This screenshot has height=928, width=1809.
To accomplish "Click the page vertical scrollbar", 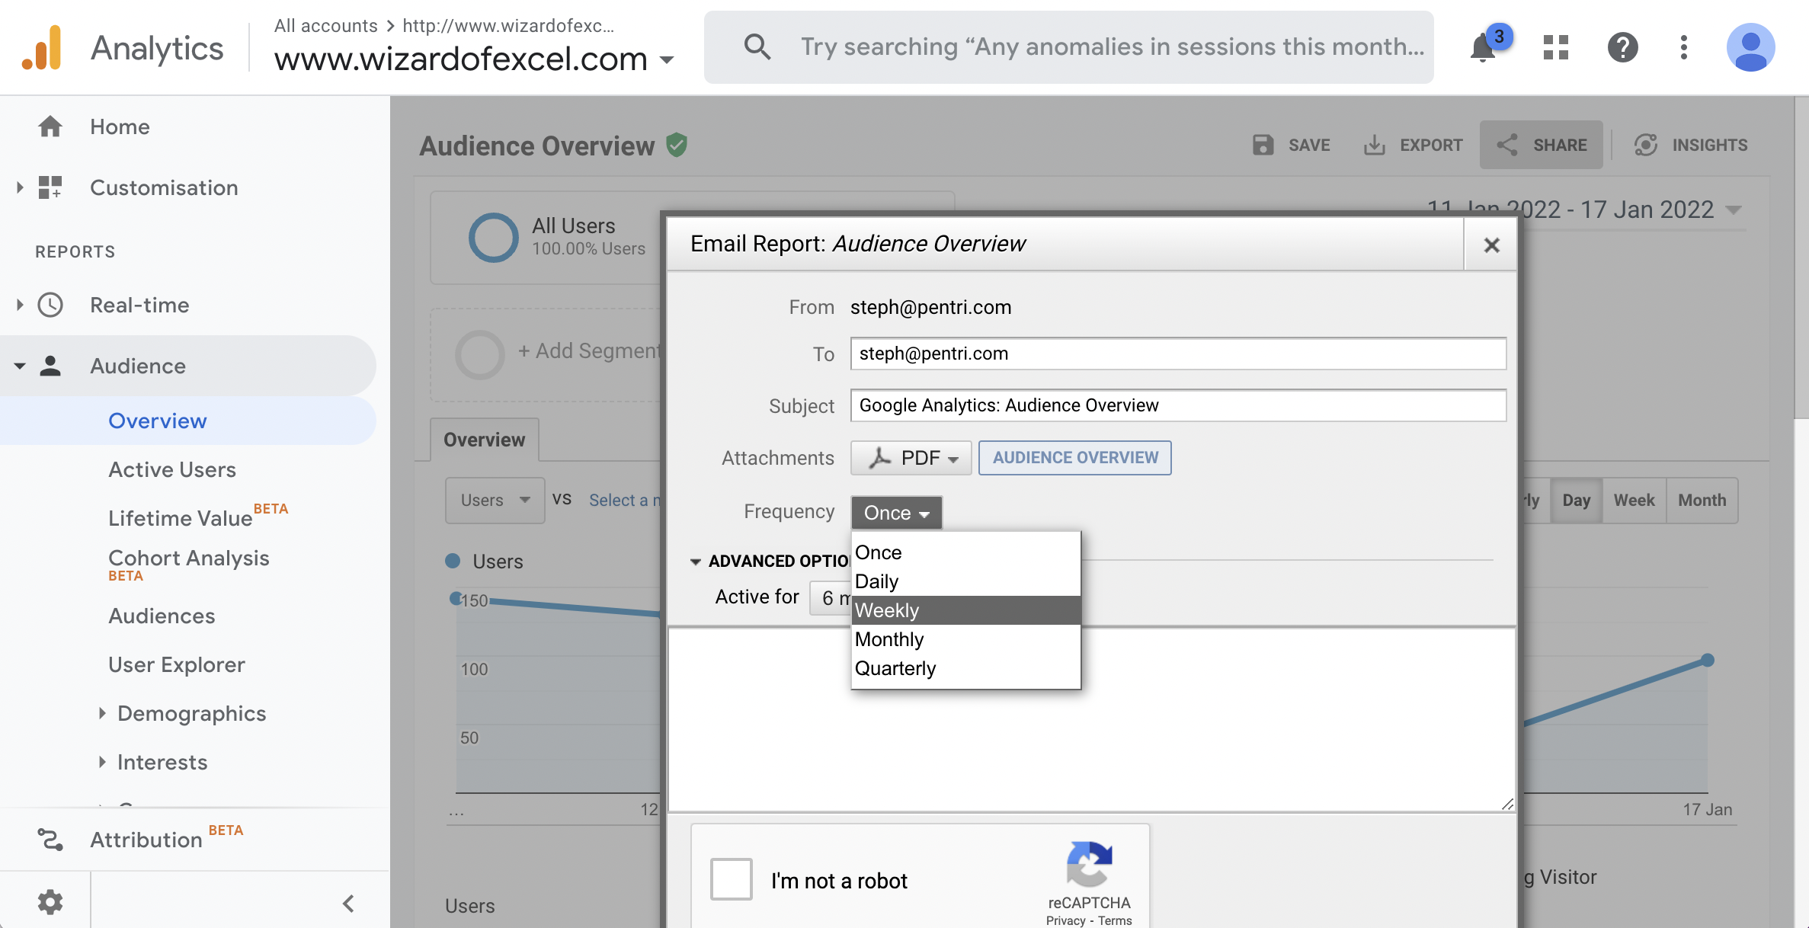I will 1801,259.
